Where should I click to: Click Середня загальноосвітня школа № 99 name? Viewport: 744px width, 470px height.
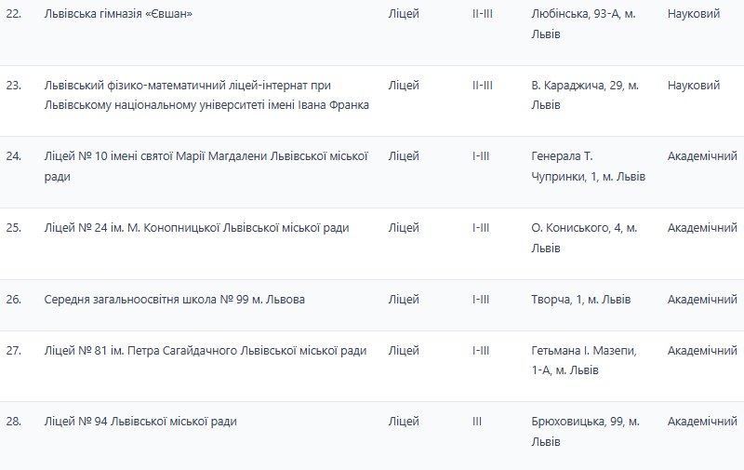[x=174, y=300]
